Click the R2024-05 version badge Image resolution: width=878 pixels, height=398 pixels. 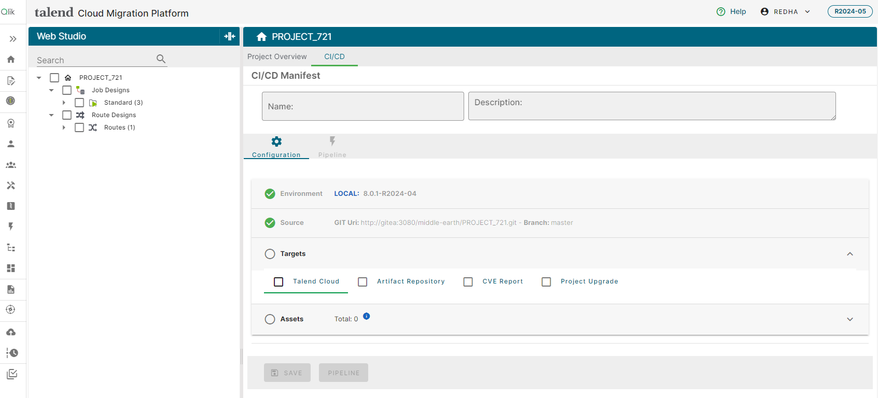tap(850, 11)
